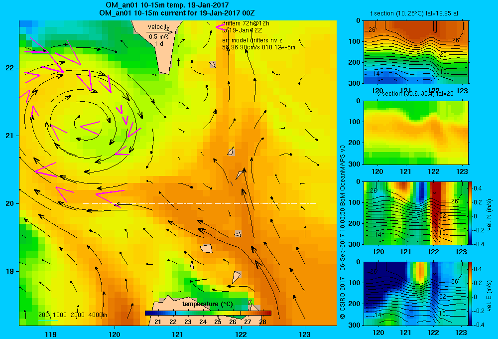Screen dimensions: 498x339
Task: Click main map latitude label 22
Action: pyautogui.click(x=9, y=68)
